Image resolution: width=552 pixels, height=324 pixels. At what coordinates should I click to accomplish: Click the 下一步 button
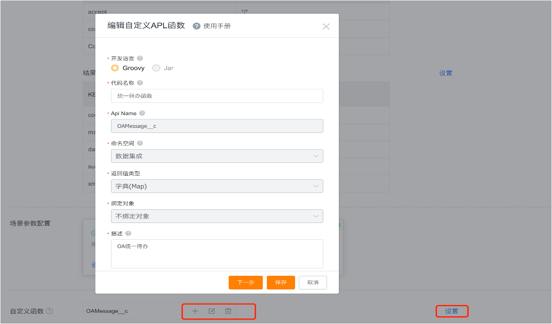[245, 283]
